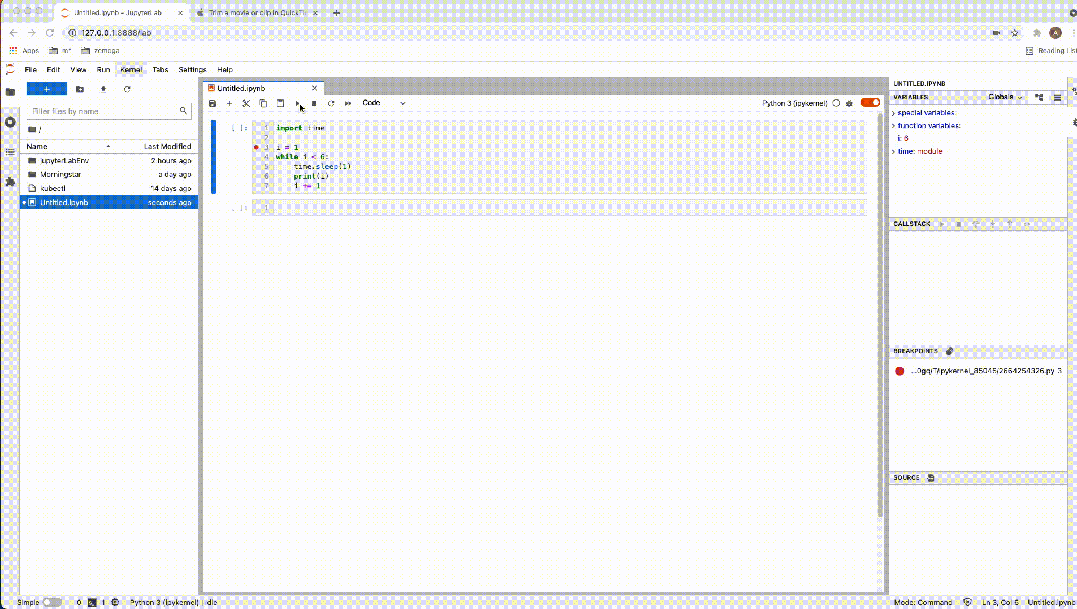Show the Table of Contents sidebar
The image size is (1077, 609).
10,152
